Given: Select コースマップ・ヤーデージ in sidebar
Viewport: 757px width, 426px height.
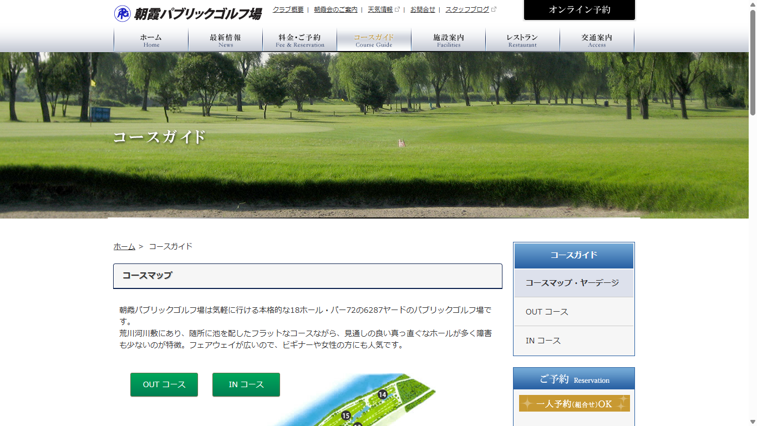Looking at the screenshot, I should [574, 283].
